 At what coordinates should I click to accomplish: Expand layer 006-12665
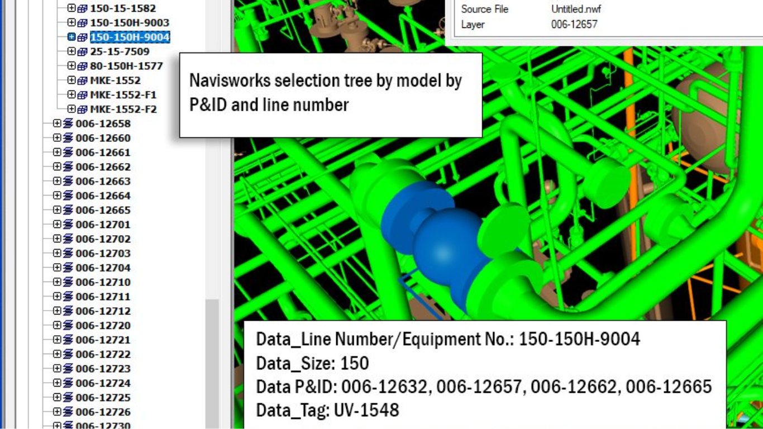[x=57, y=210]
